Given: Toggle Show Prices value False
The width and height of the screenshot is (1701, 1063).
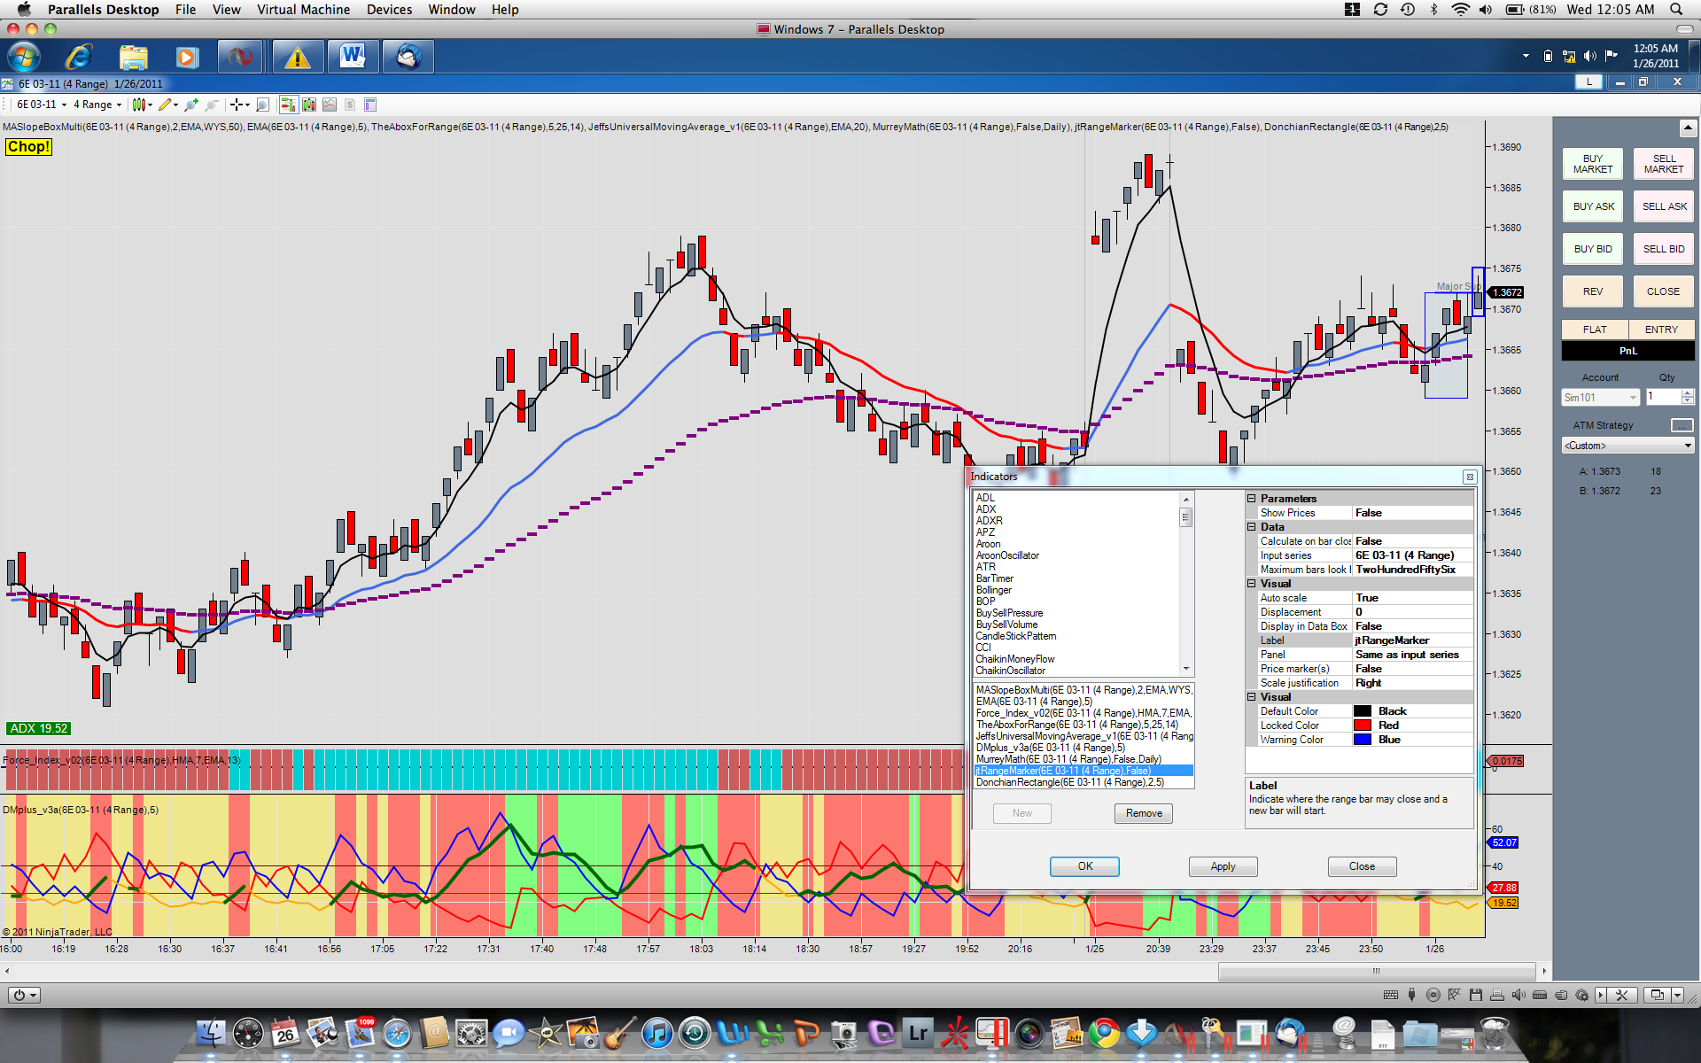Looking at the screenshot, I should 1412,513.
